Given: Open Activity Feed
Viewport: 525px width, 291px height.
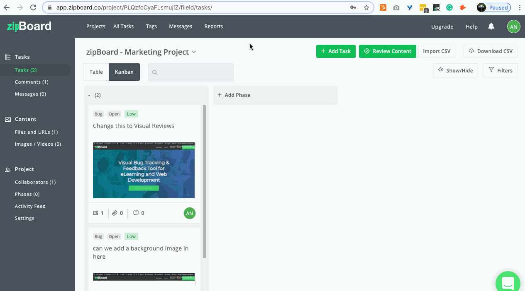Looking at the screenshot, I should point(30,206).
